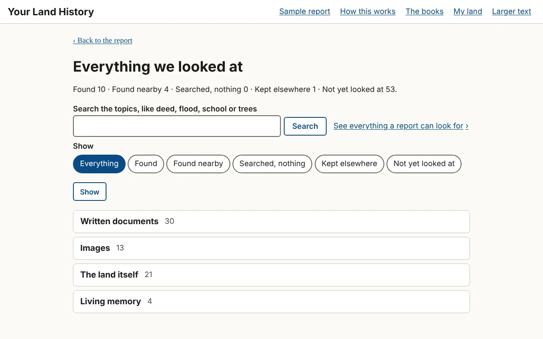Focus the topic search input field

(x=177, y=126)
